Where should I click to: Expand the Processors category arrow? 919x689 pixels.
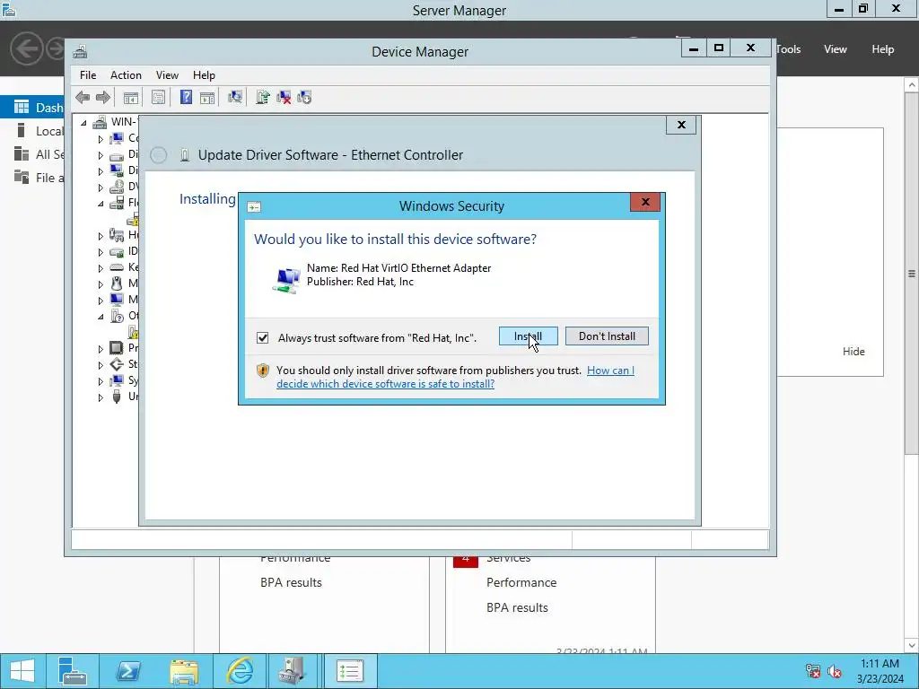(101, 349)
